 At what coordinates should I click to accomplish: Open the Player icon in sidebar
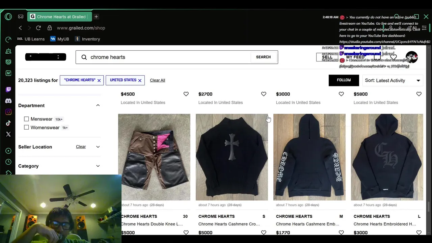pos(8,151)
